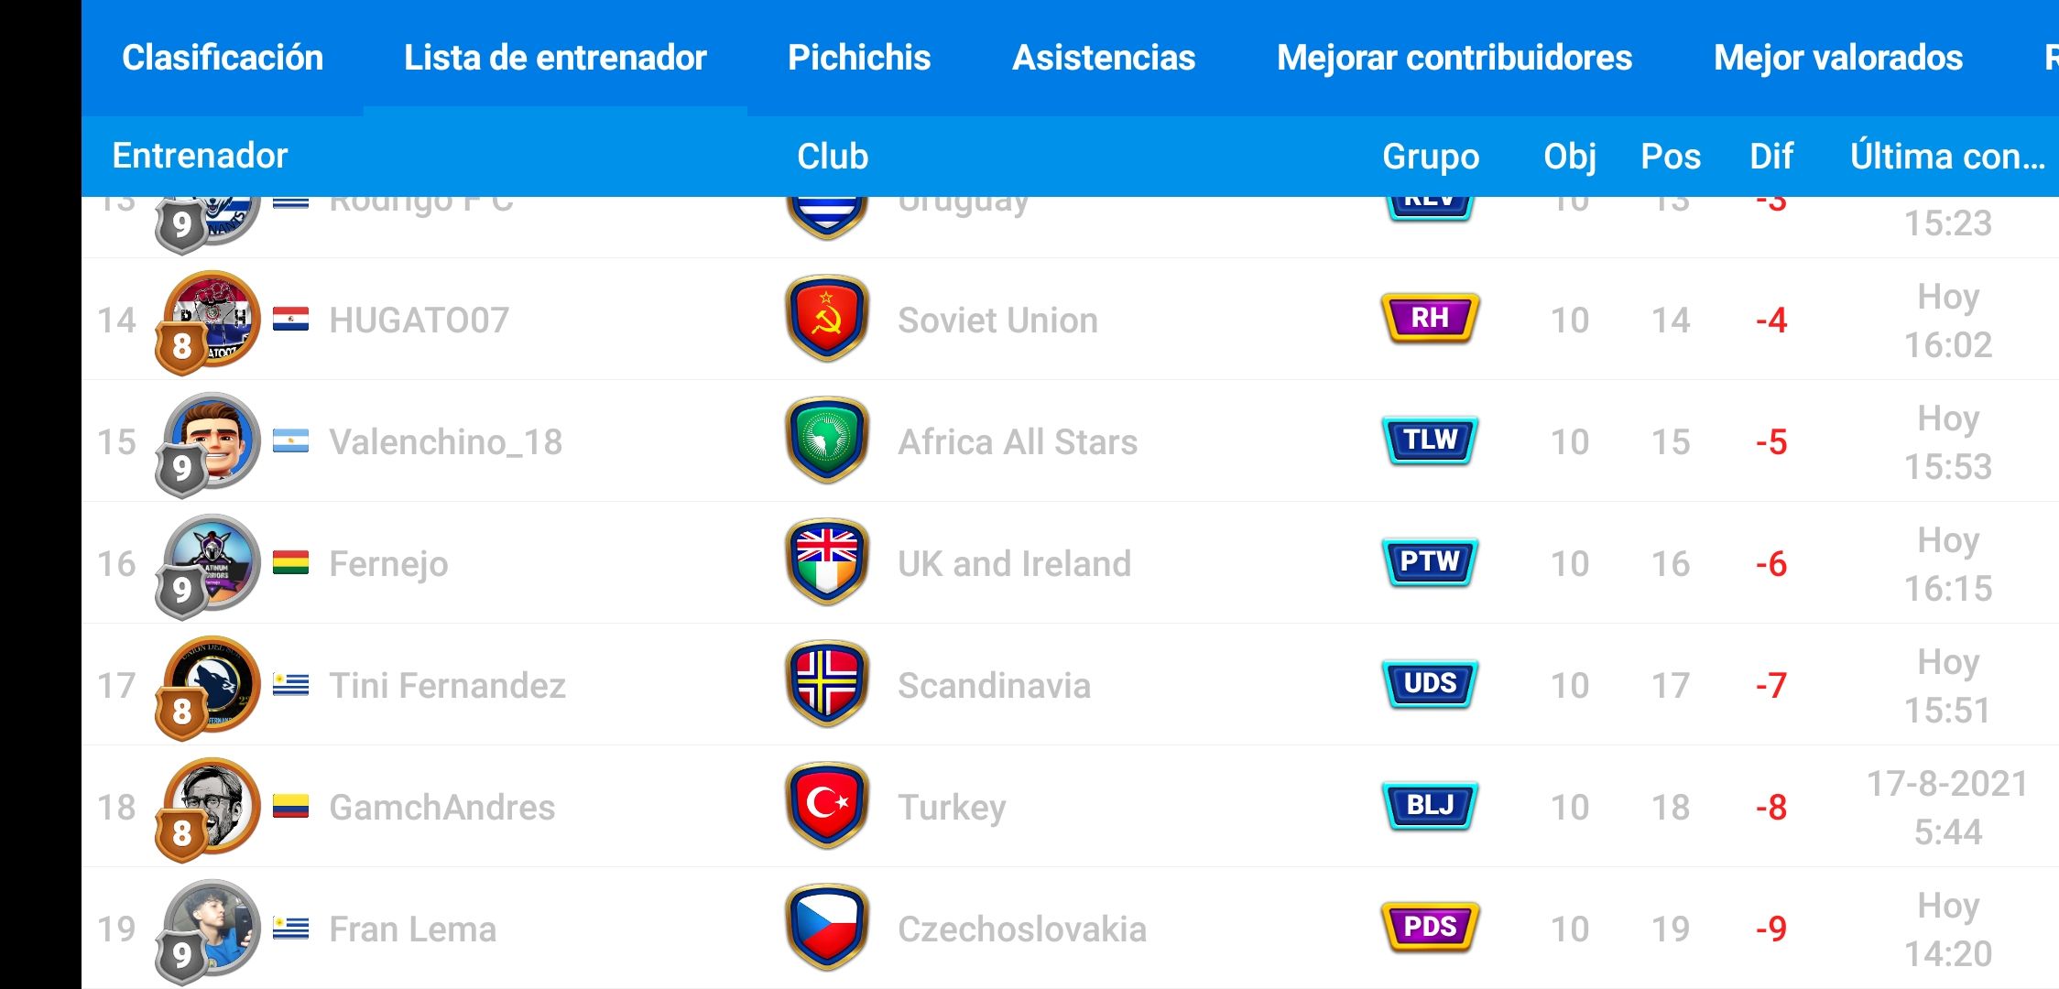The height and width of the screenshot is (989, 2059).
Task: Select the PTW group badge
Action: [x=1430, y=562]
